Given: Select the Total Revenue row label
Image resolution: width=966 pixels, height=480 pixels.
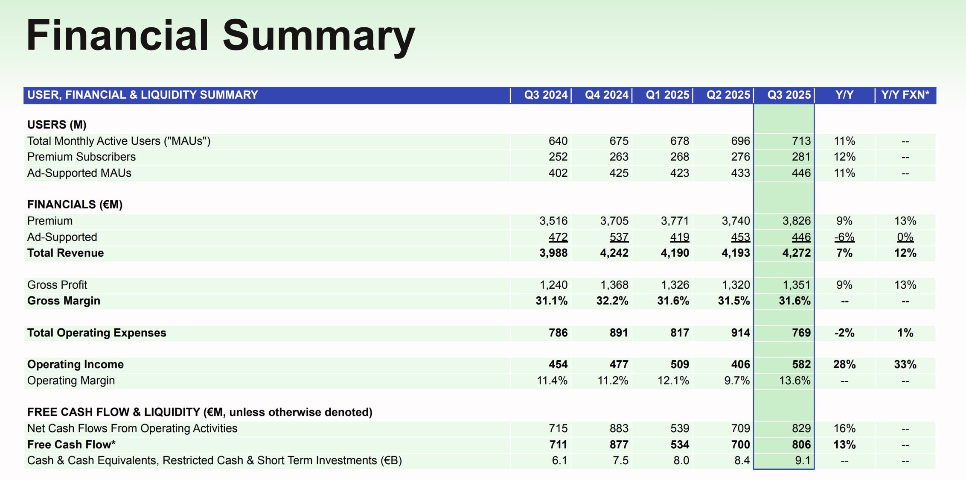Looking at the screenshot, I should 65,253.
